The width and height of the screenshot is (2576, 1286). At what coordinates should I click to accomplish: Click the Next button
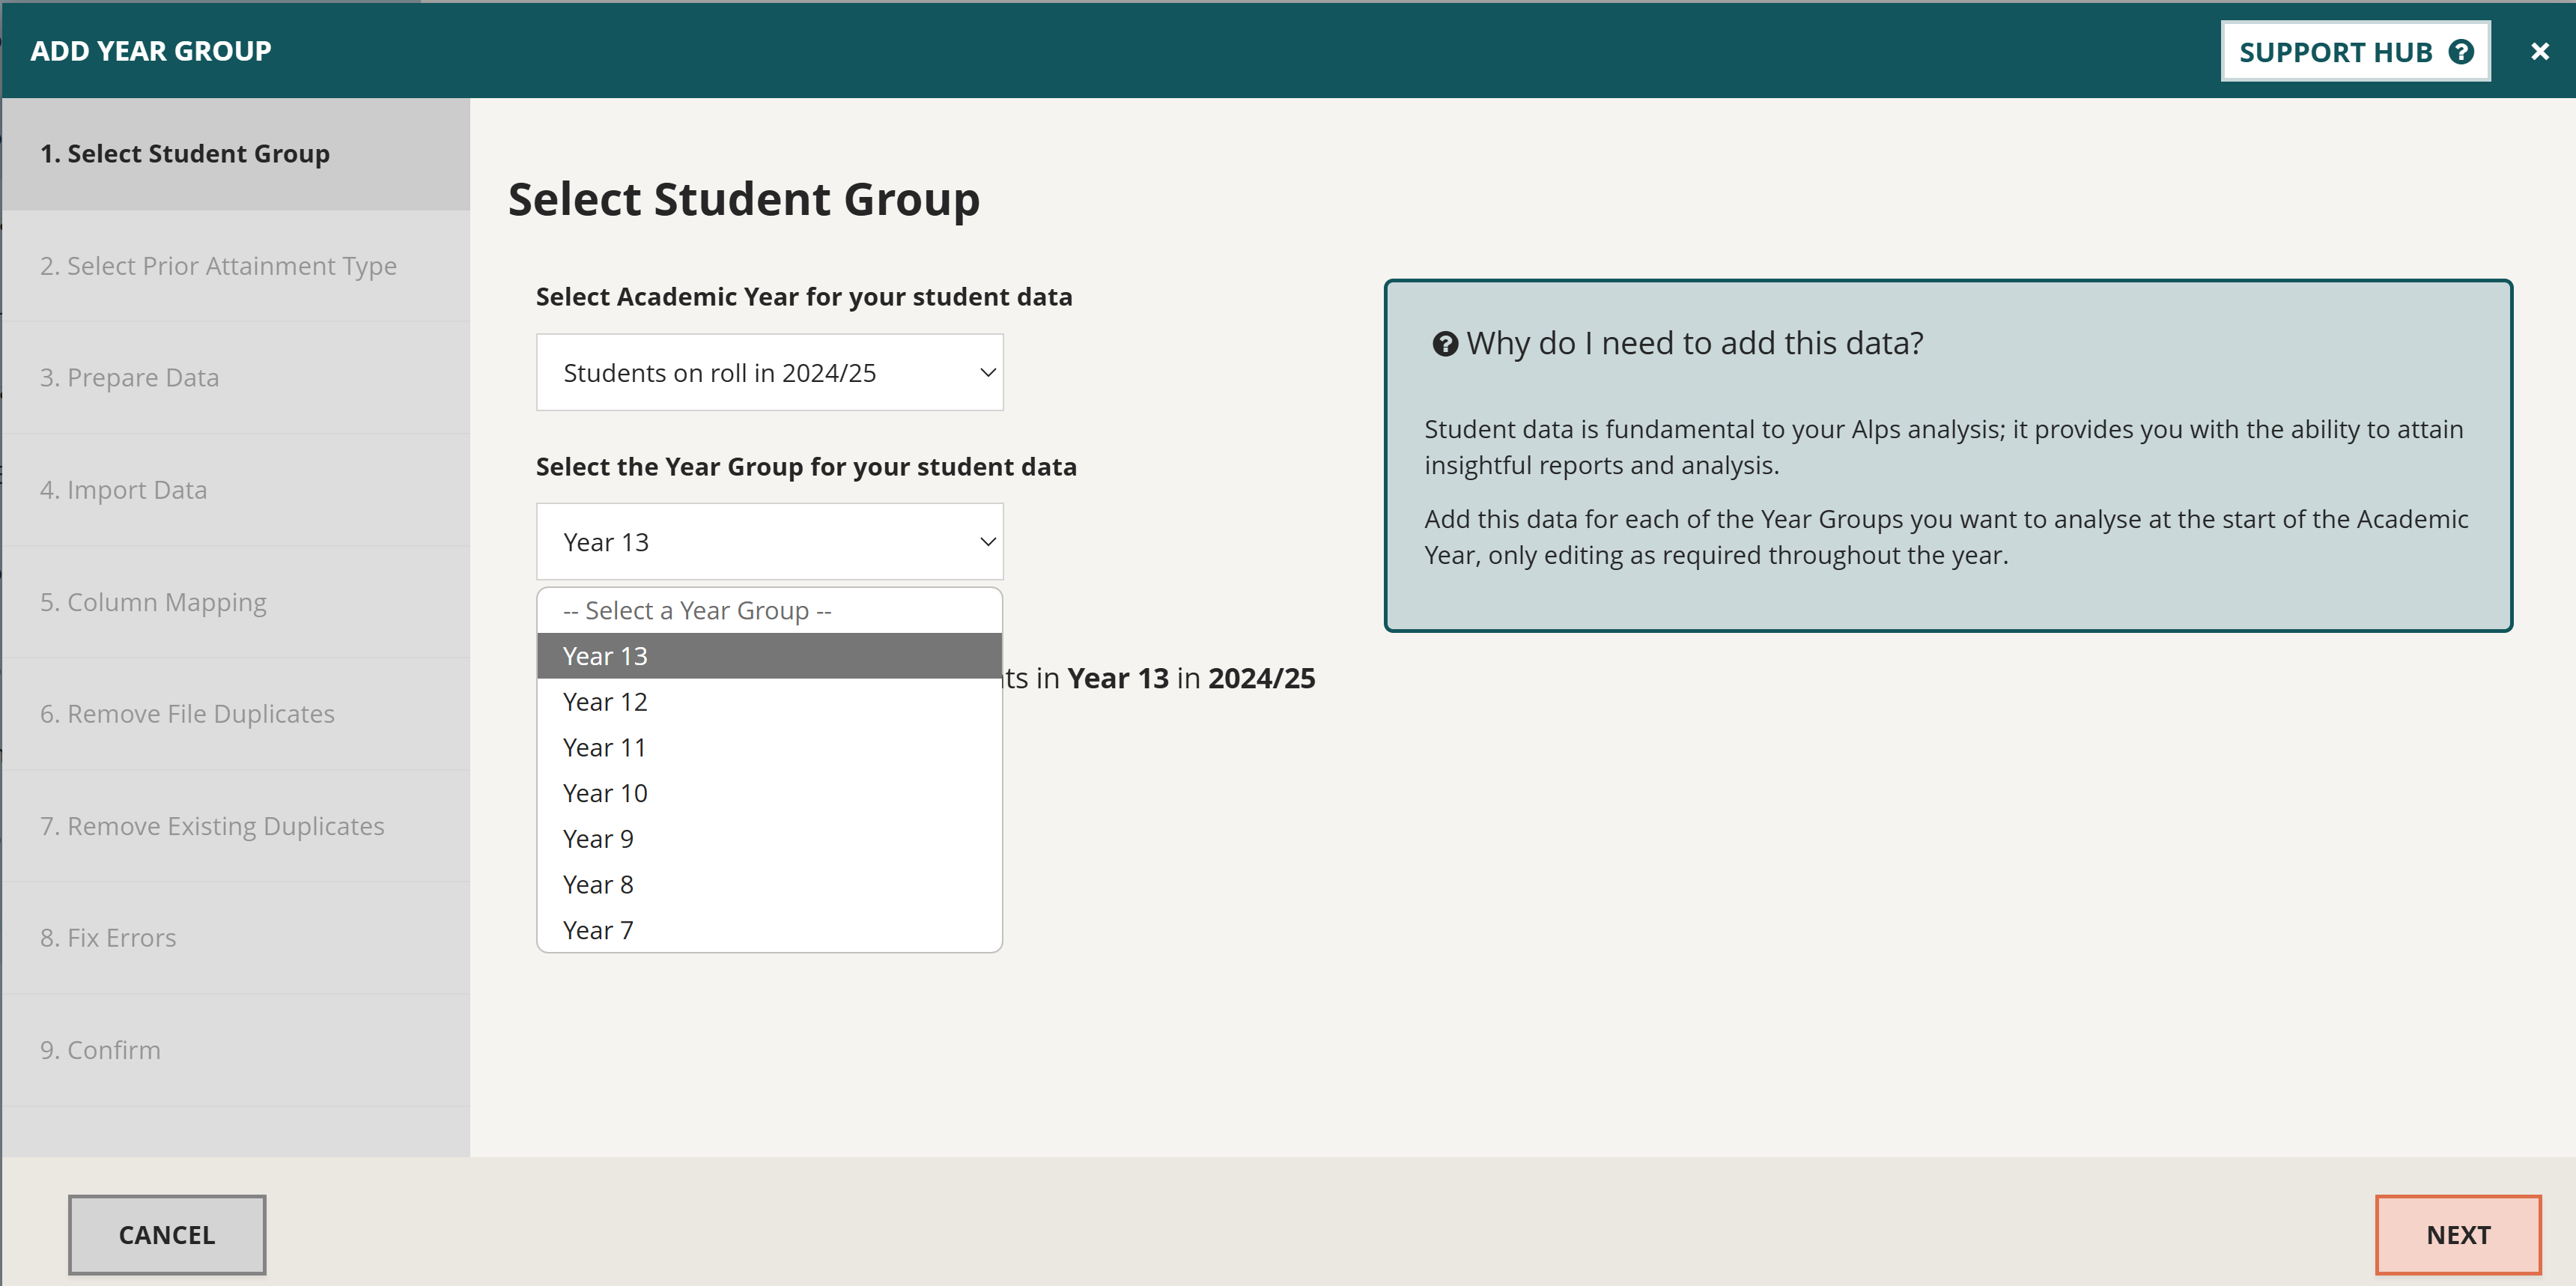tap(2458, 1235)
